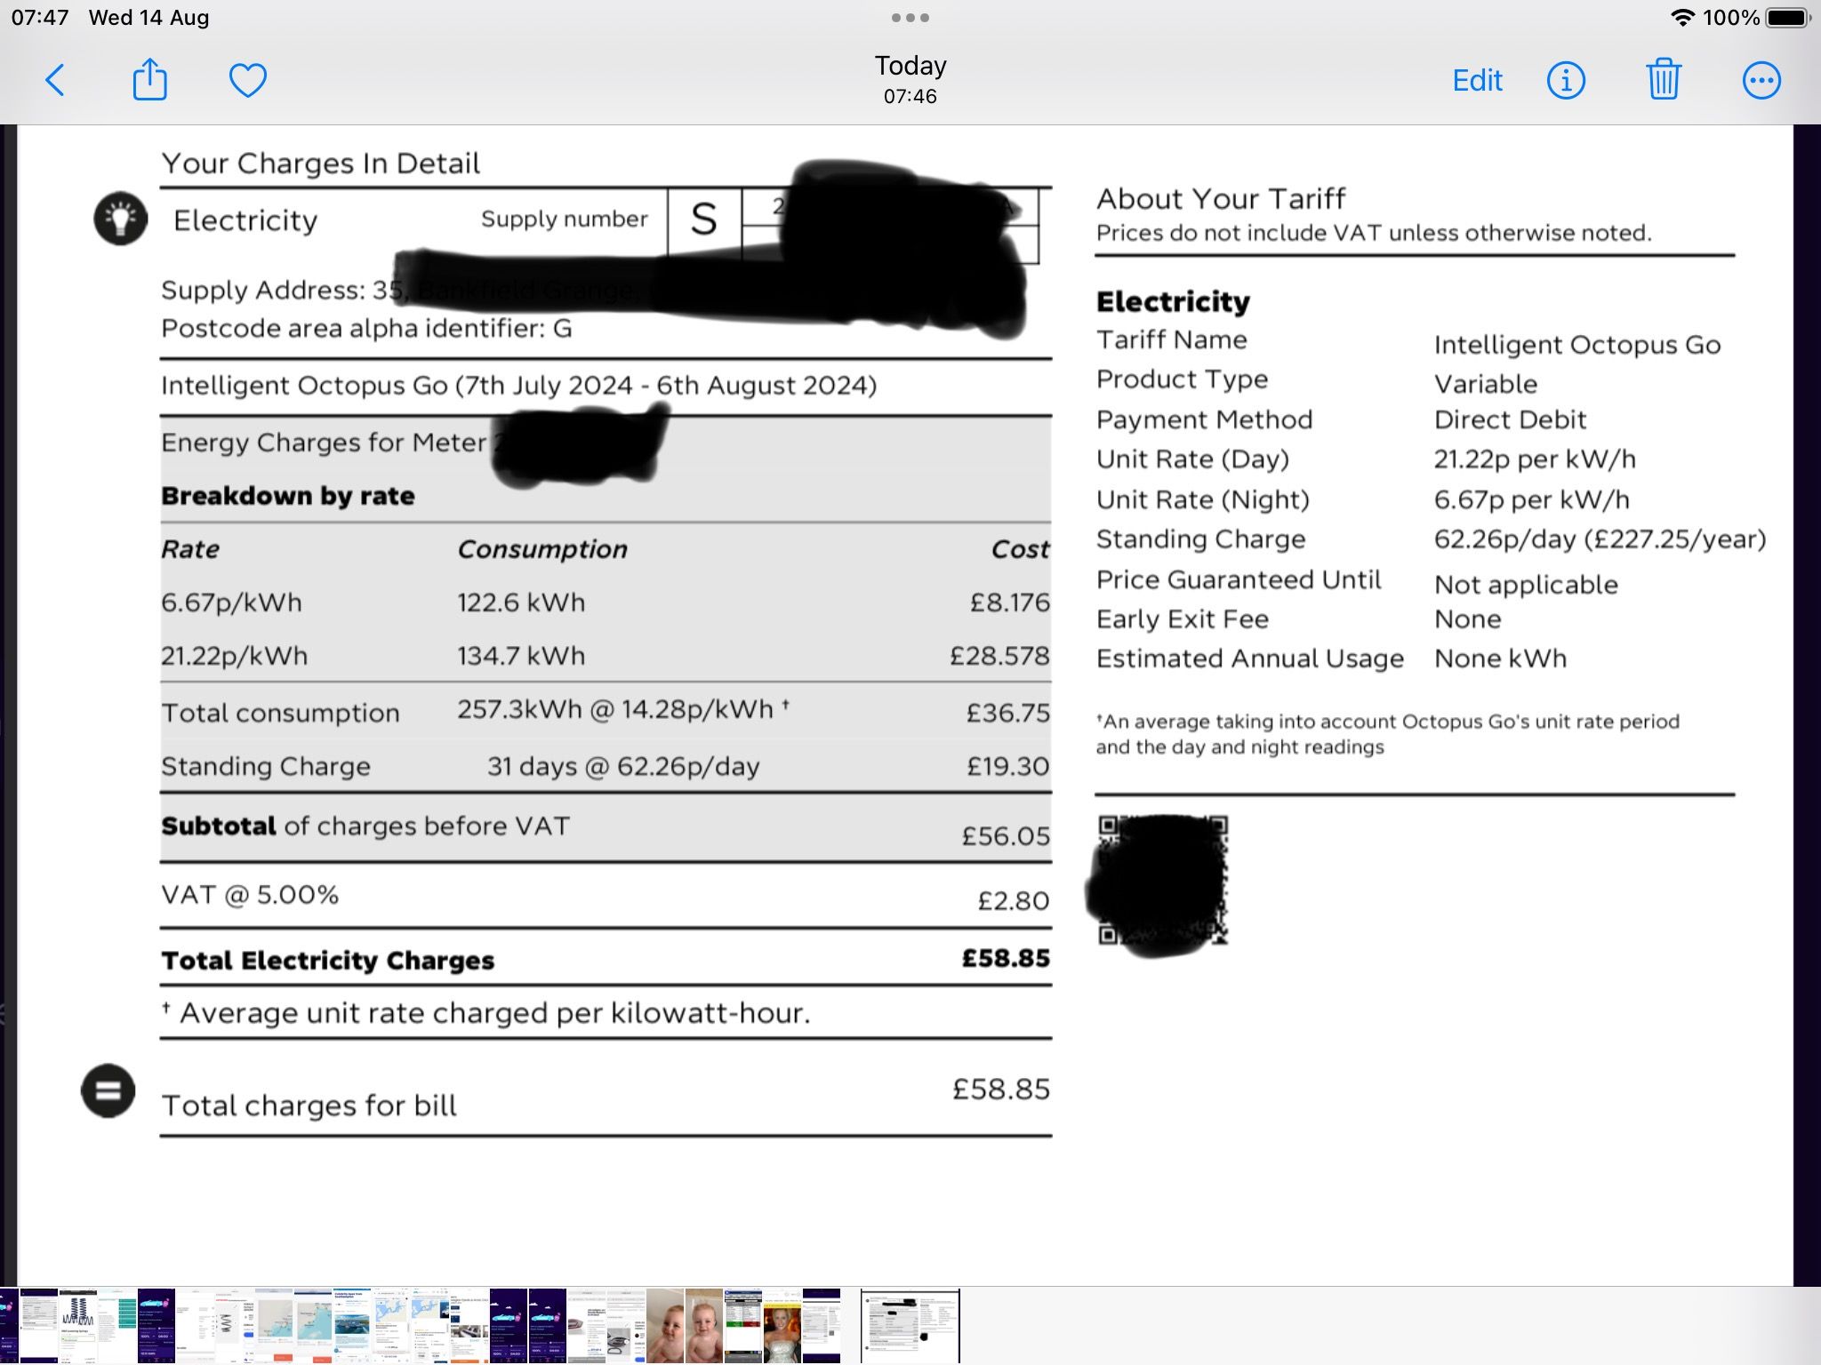Select coil springs thumbnail in filmstrip
1821x1365 pixels.
[78, 1325]
